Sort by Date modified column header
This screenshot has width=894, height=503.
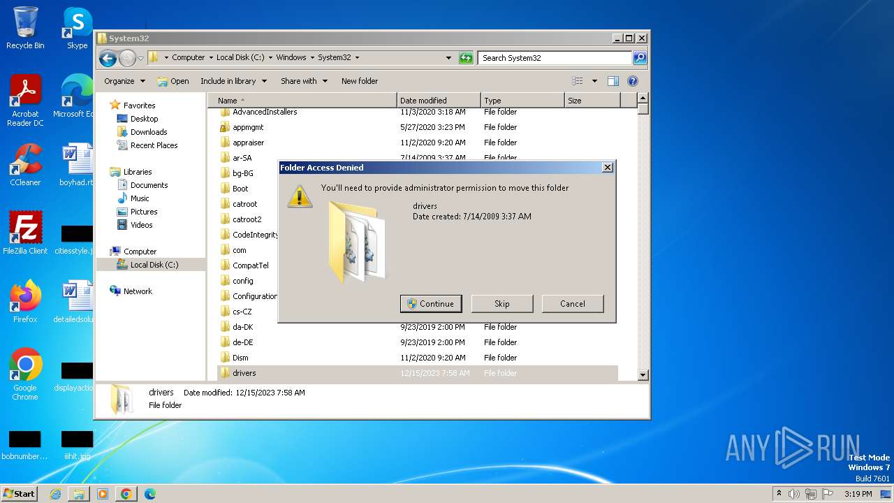point(439,101)
